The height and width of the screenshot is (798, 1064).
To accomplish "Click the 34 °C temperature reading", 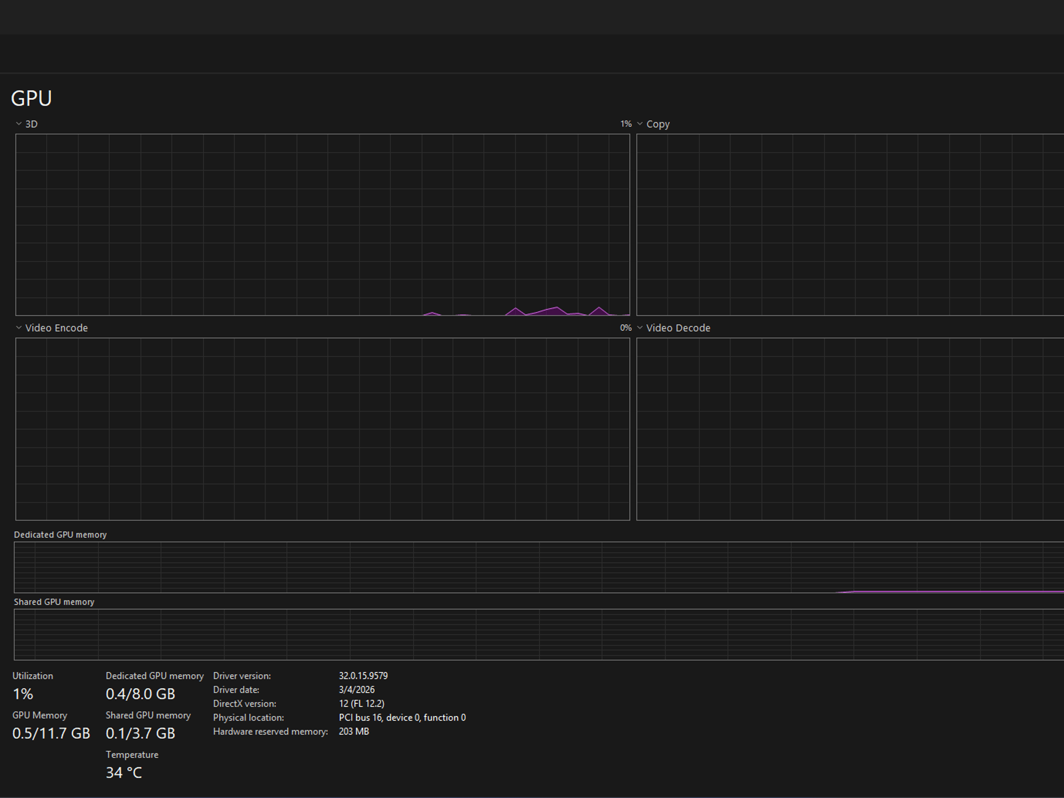I will click(x=124, y=773).
